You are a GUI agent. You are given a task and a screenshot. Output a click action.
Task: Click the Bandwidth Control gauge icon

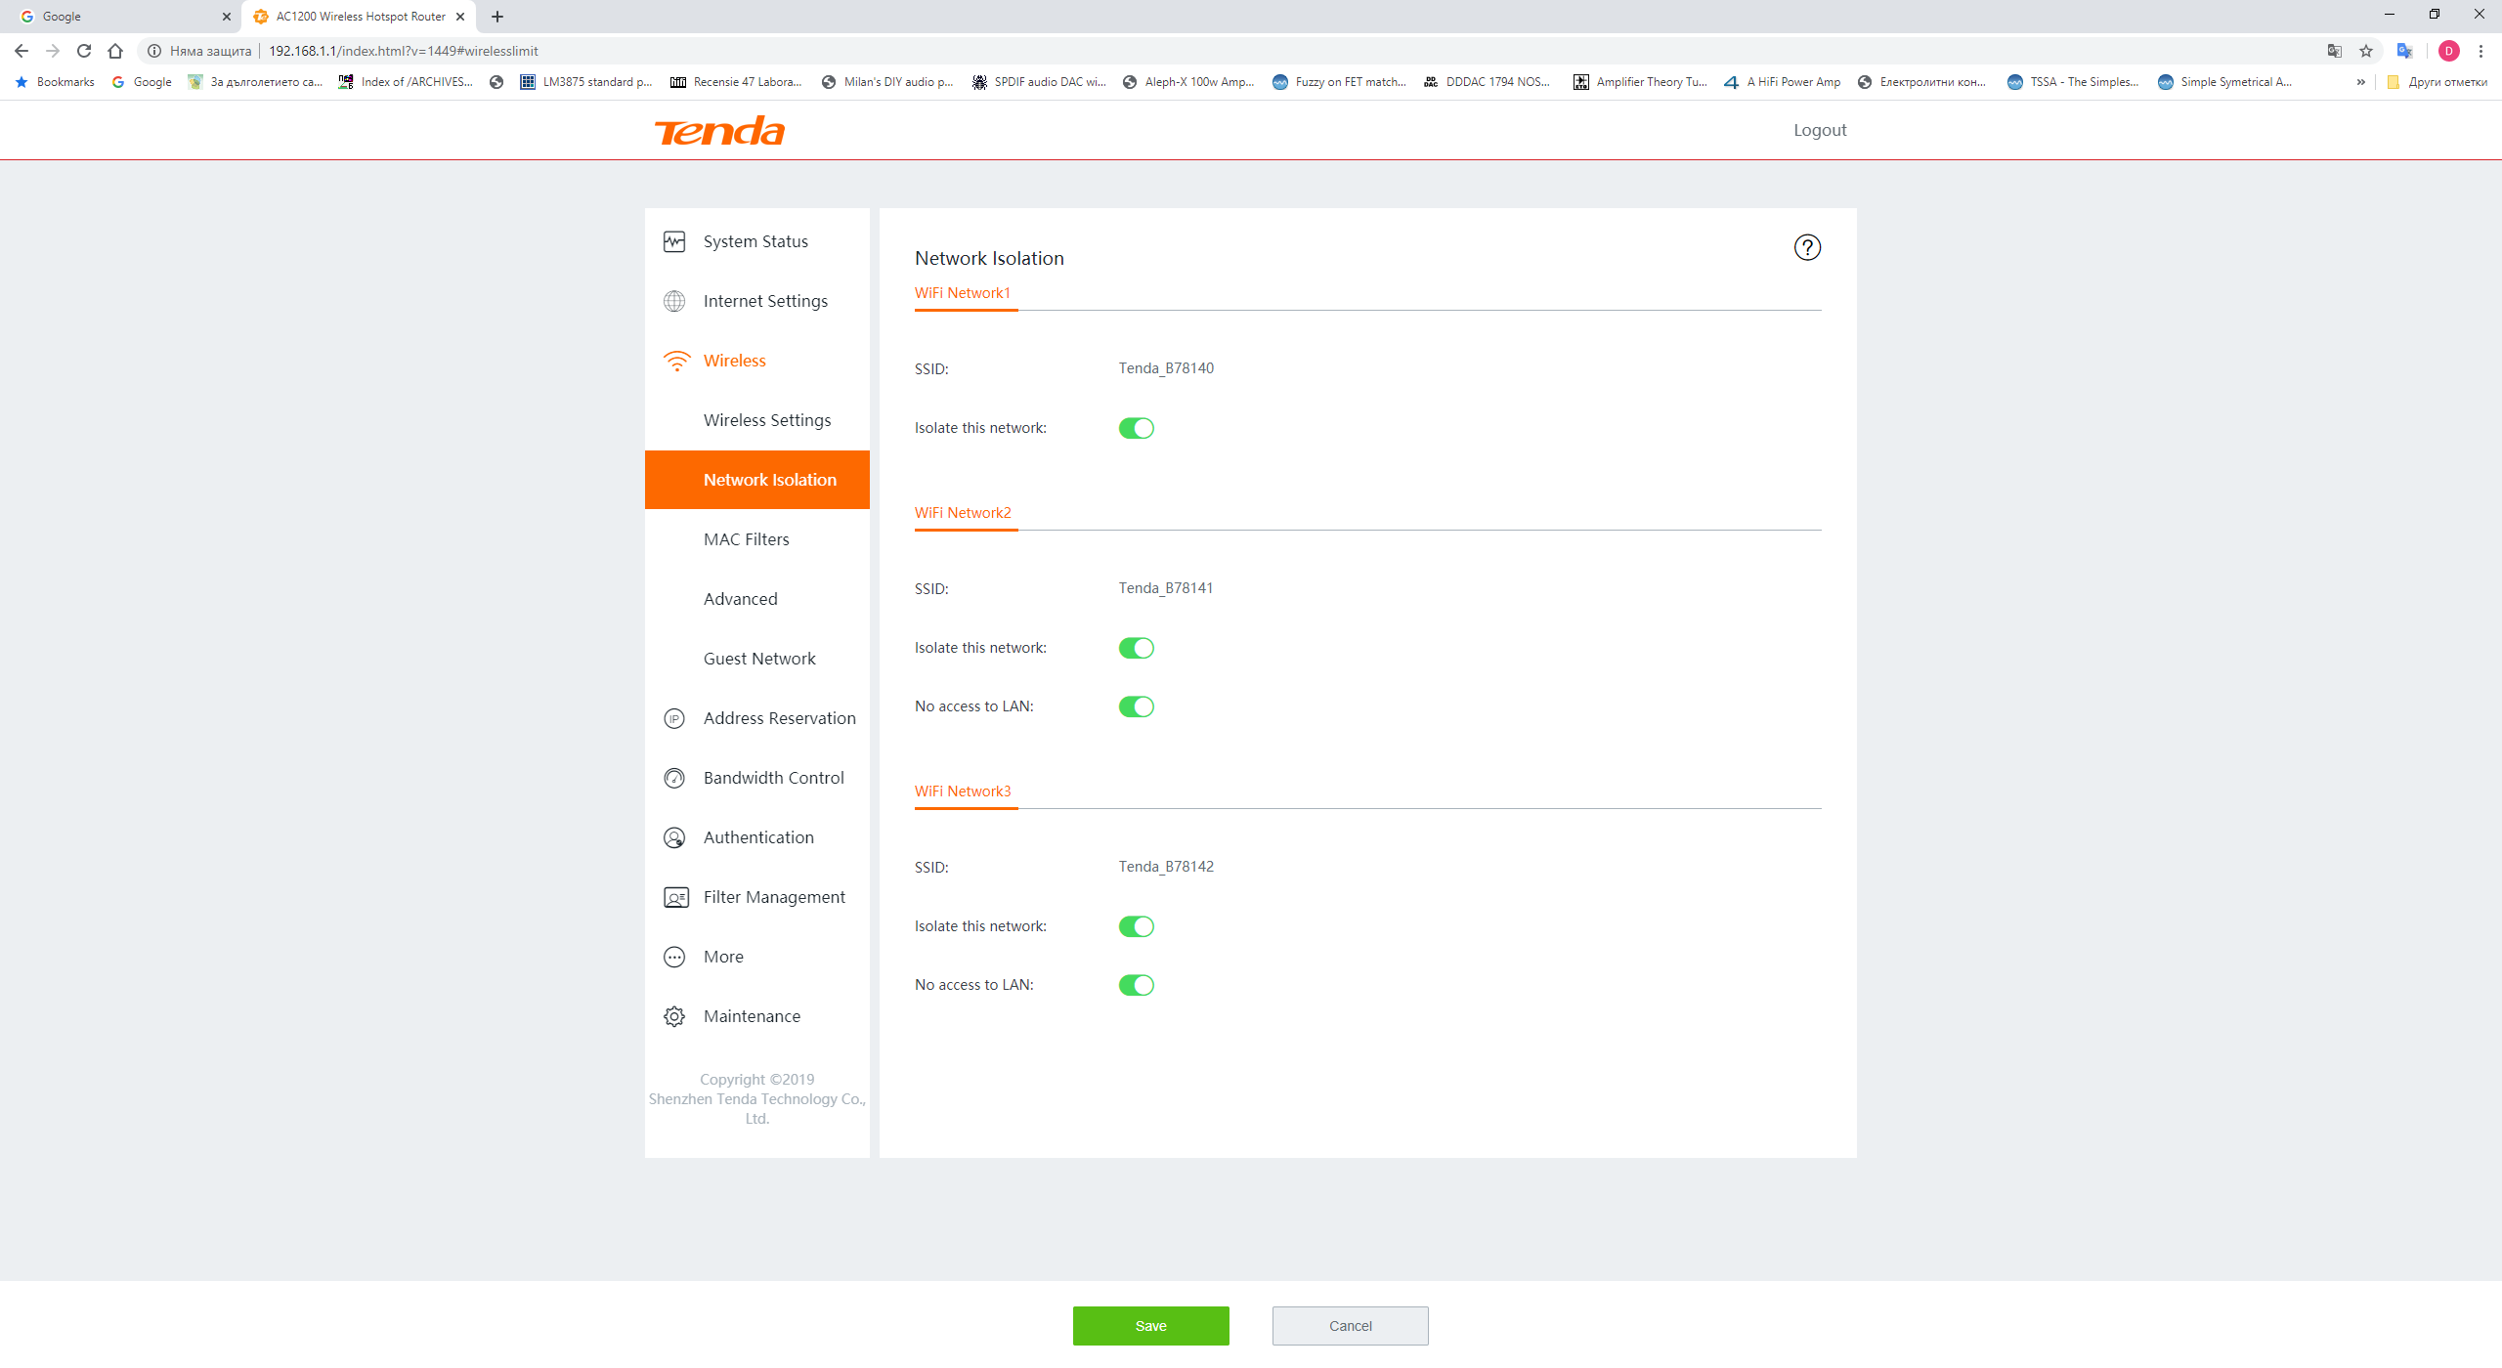pyautogui.click(x=674, y=778)
